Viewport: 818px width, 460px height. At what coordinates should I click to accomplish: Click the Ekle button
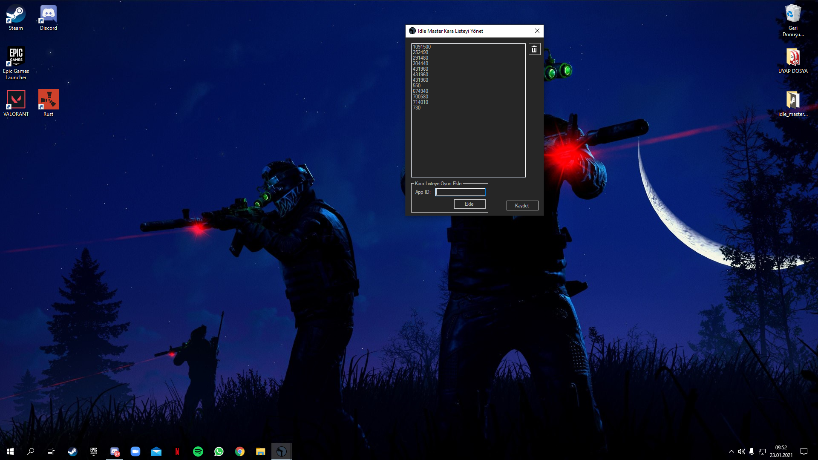469,204
